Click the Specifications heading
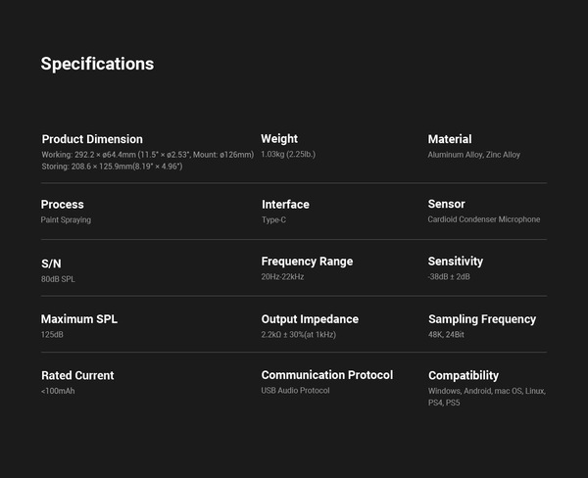 (x=97, y=64)
